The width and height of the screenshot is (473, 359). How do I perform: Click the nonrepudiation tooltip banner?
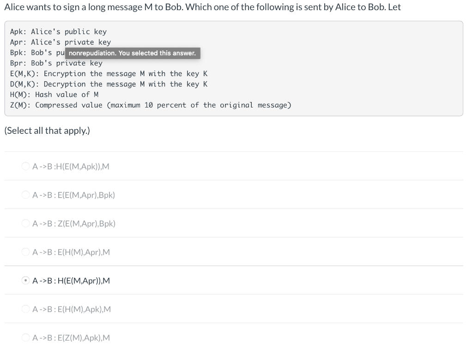(132, 53)
